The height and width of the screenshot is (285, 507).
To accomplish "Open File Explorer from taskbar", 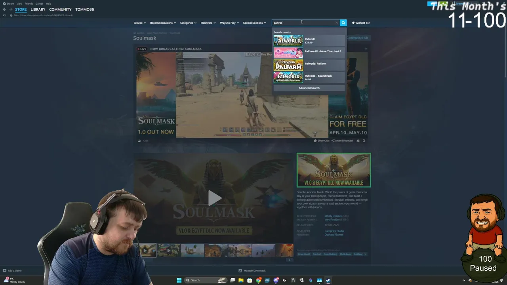I will click(241, 280).
